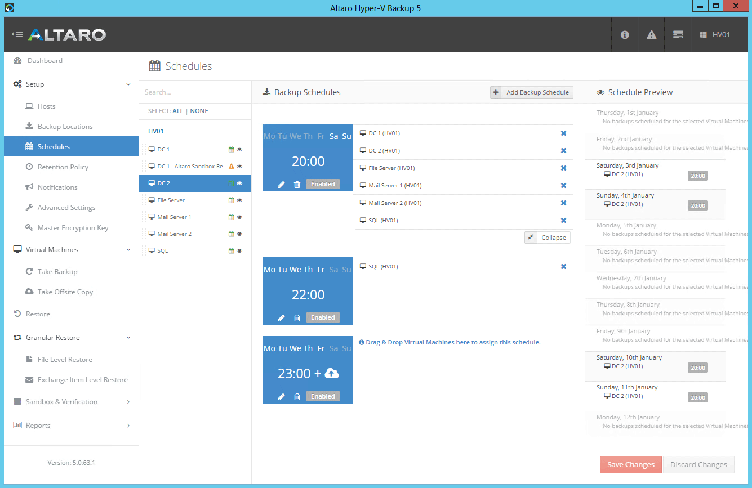This screenshot has height=488, width=752.
Task: Remove DC 1 (HV01) from 20:00 schedule
Action: [x=563, y=133]
